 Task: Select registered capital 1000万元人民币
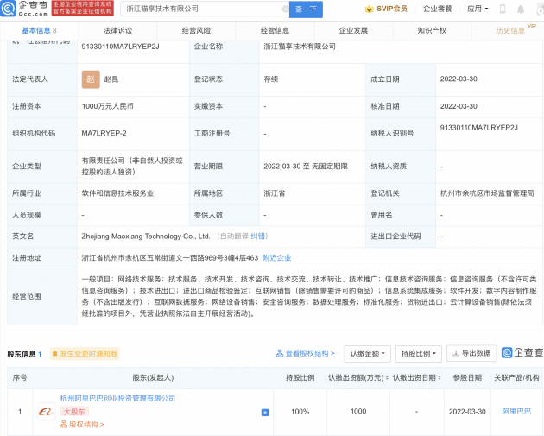108,106
